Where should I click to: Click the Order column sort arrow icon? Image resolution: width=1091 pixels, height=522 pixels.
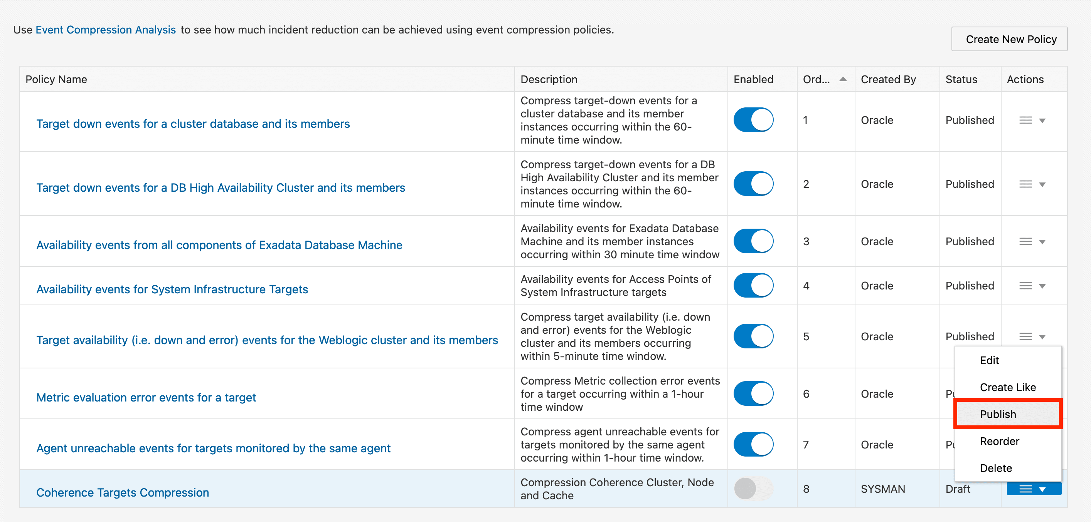(x=843, y=79)
